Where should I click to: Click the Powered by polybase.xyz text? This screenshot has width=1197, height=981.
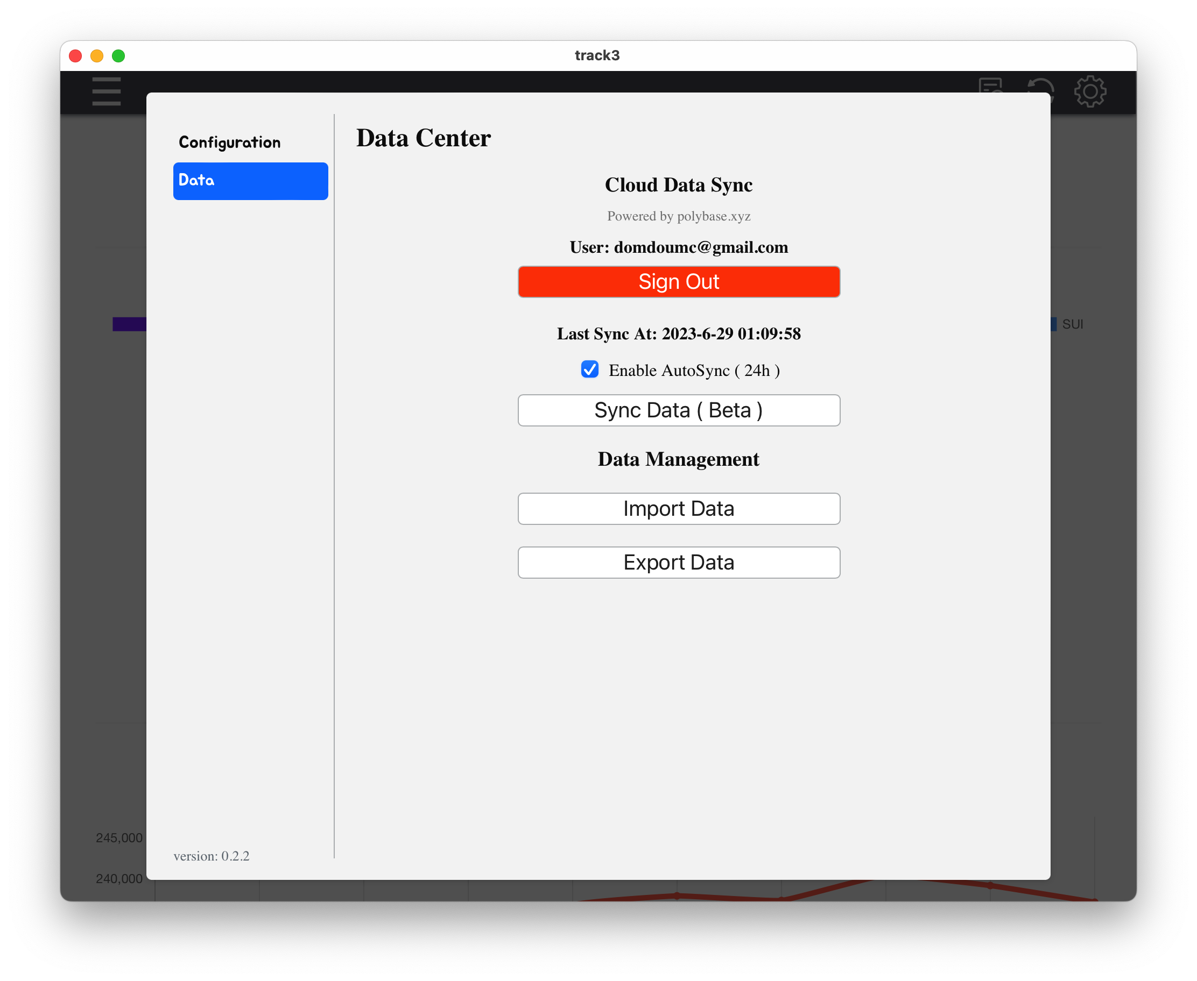(x=678, y=215)
